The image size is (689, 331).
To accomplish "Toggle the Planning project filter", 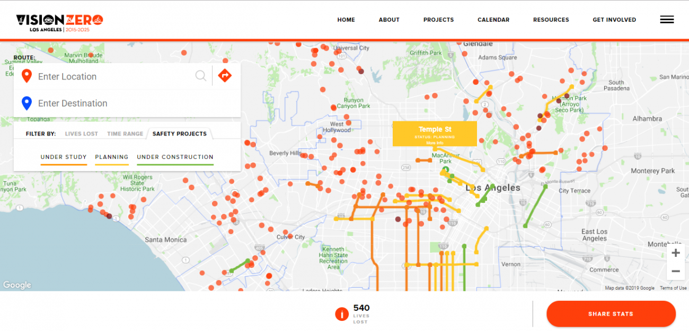I will pyautogui.click(x=112, y=157).
